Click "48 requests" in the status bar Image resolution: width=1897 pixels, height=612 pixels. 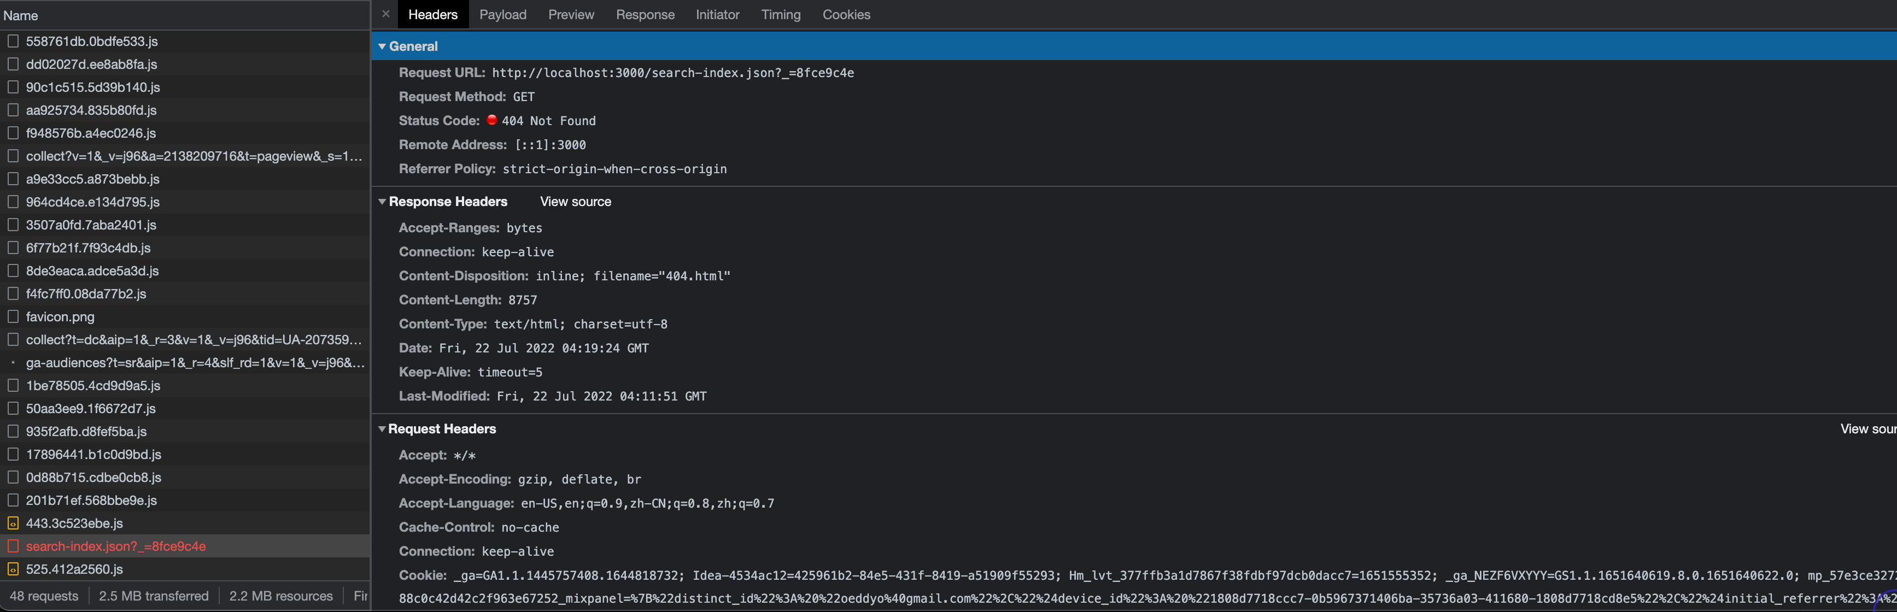[x=44, y=596]
